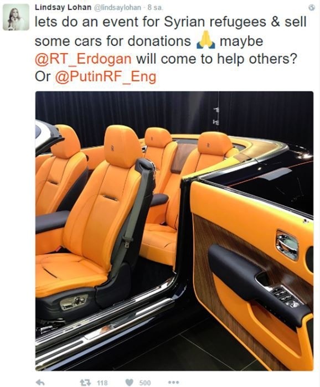
Task: Click the Rolls-Royce logo on the front headrest
Action: pos(112,148)
